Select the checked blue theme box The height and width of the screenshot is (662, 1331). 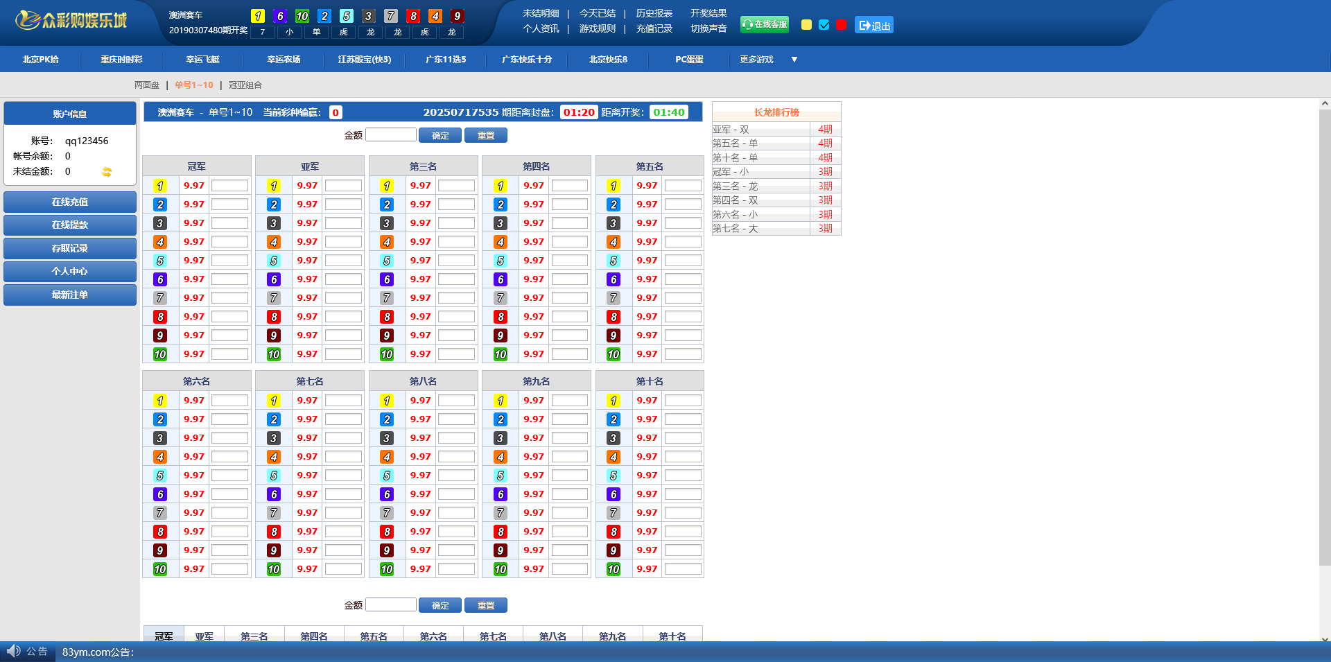coord(824,25)
